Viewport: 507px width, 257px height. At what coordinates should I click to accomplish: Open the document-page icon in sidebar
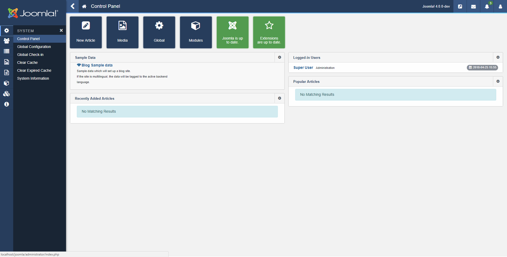coord(6,72)
